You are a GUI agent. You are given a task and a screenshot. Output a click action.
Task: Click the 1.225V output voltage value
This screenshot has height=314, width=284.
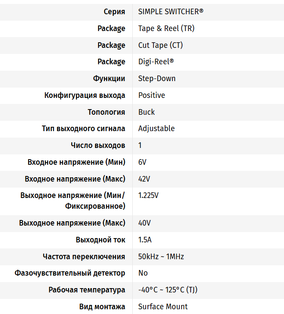[x=148, y=195]
